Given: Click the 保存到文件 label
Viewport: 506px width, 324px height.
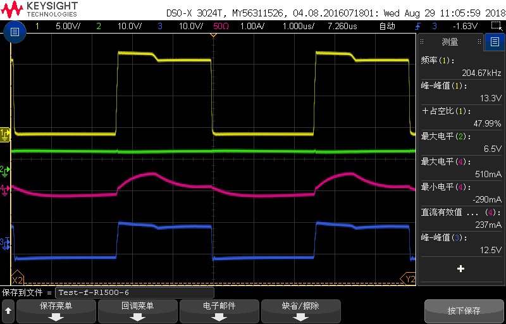Looking at the screenshot, I should point(22,293).
